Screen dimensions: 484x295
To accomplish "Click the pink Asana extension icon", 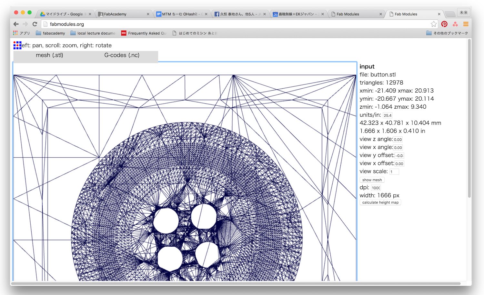I will point(455,24).
